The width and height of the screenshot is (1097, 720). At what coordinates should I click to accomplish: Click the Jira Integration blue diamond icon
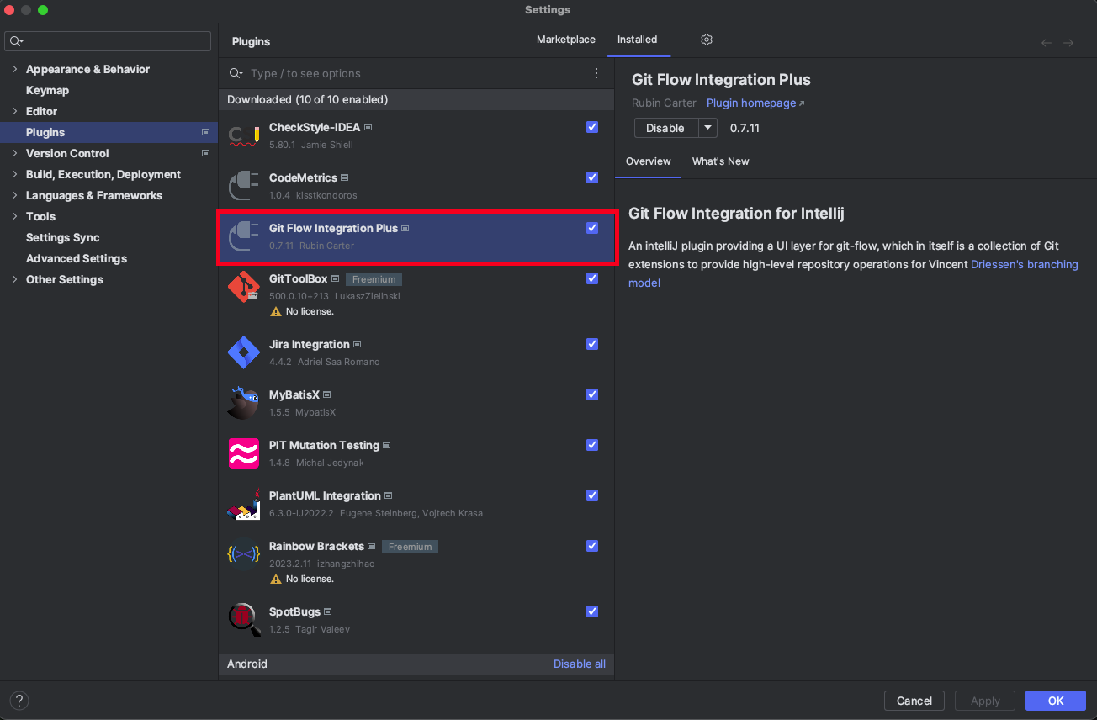coord(244,352)
